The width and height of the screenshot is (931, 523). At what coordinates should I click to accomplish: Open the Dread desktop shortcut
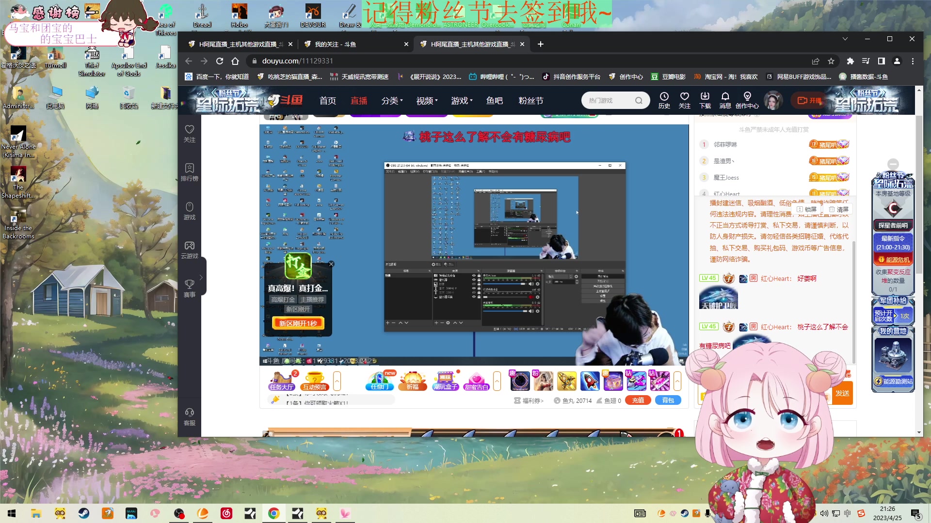tap(202, 15)
